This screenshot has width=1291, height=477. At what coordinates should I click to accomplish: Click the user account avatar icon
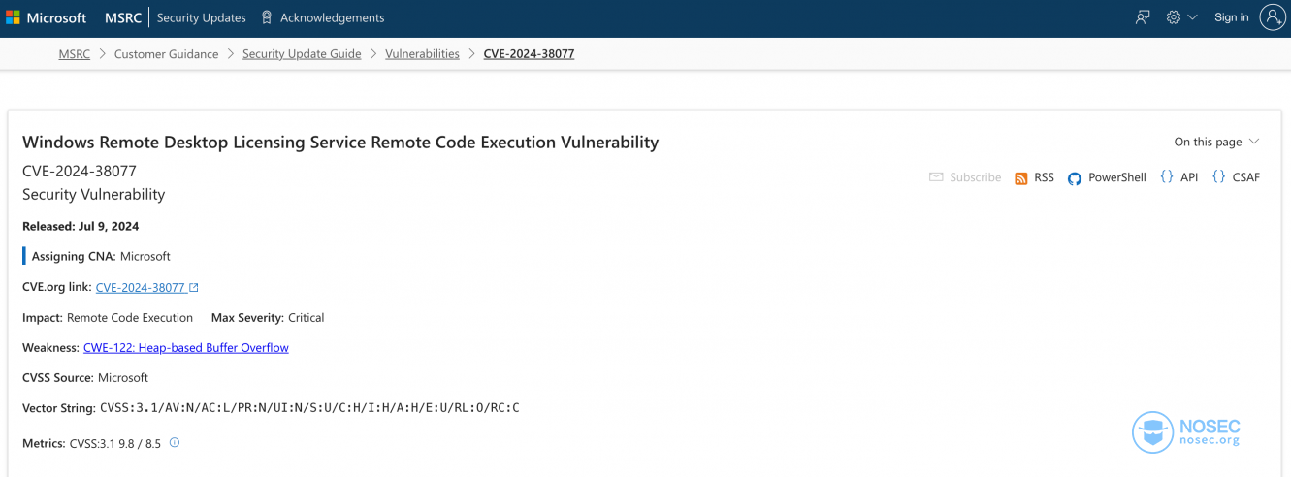pyautogui.click(x=1273, y=16)
